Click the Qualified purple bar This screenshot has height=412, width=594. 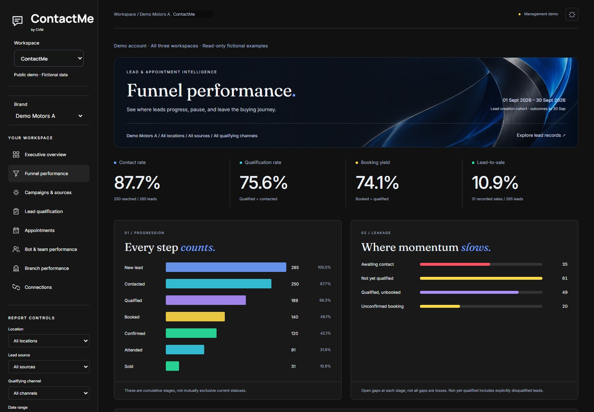pos(206,300)
